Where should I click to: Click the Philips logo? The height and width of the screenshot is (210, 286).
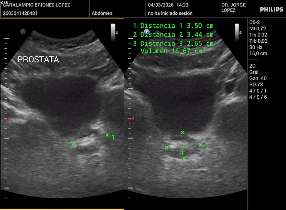pos(271,9)
